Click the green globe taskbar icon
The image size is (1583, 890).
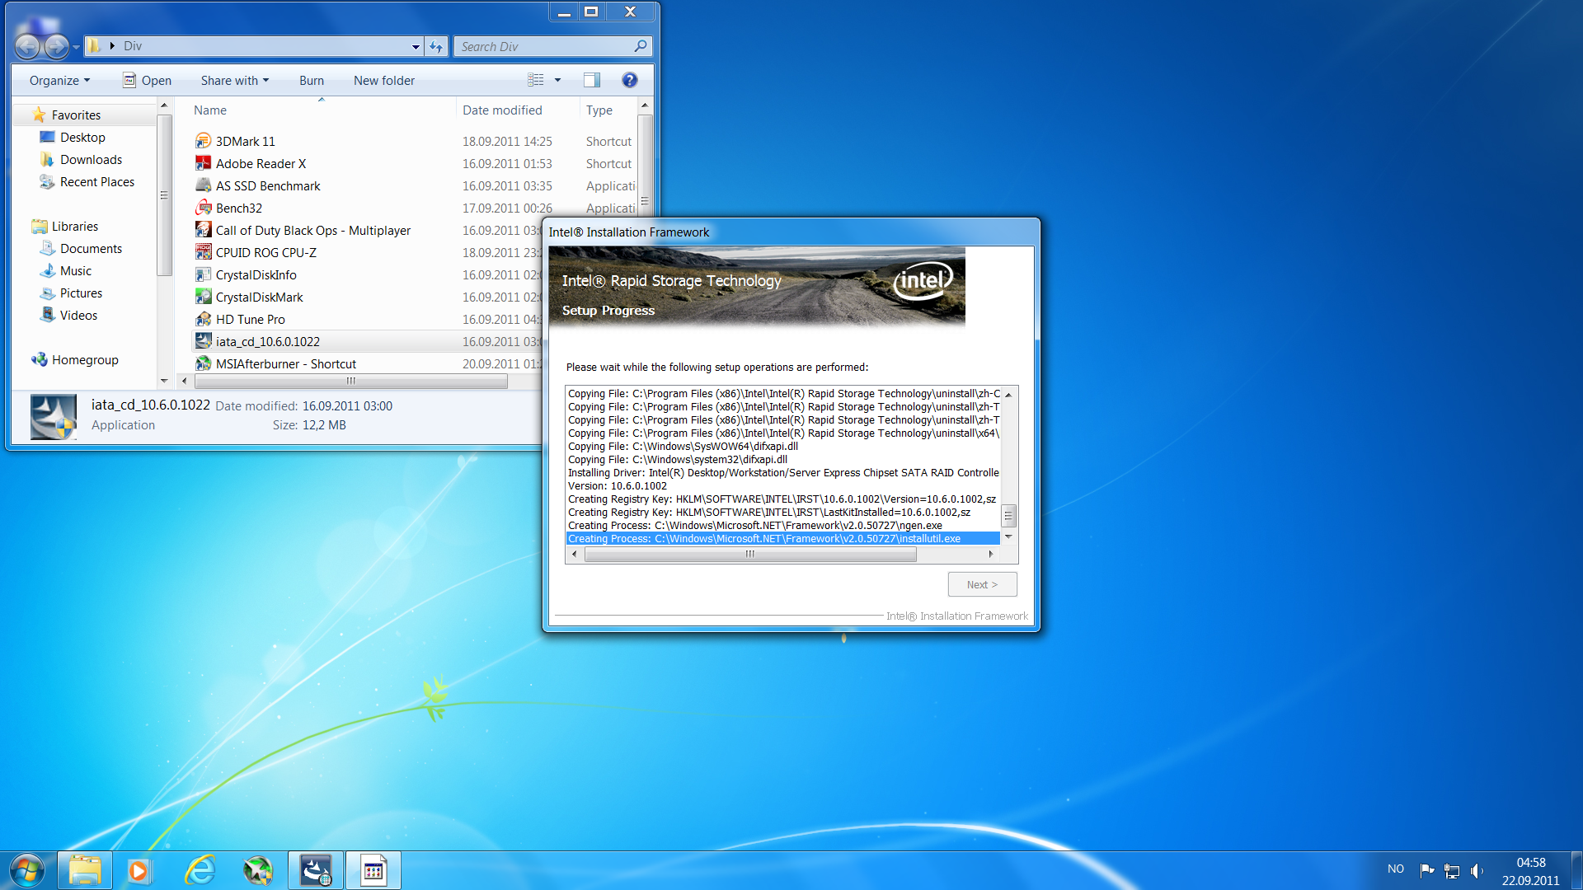[x=258, y=870]
